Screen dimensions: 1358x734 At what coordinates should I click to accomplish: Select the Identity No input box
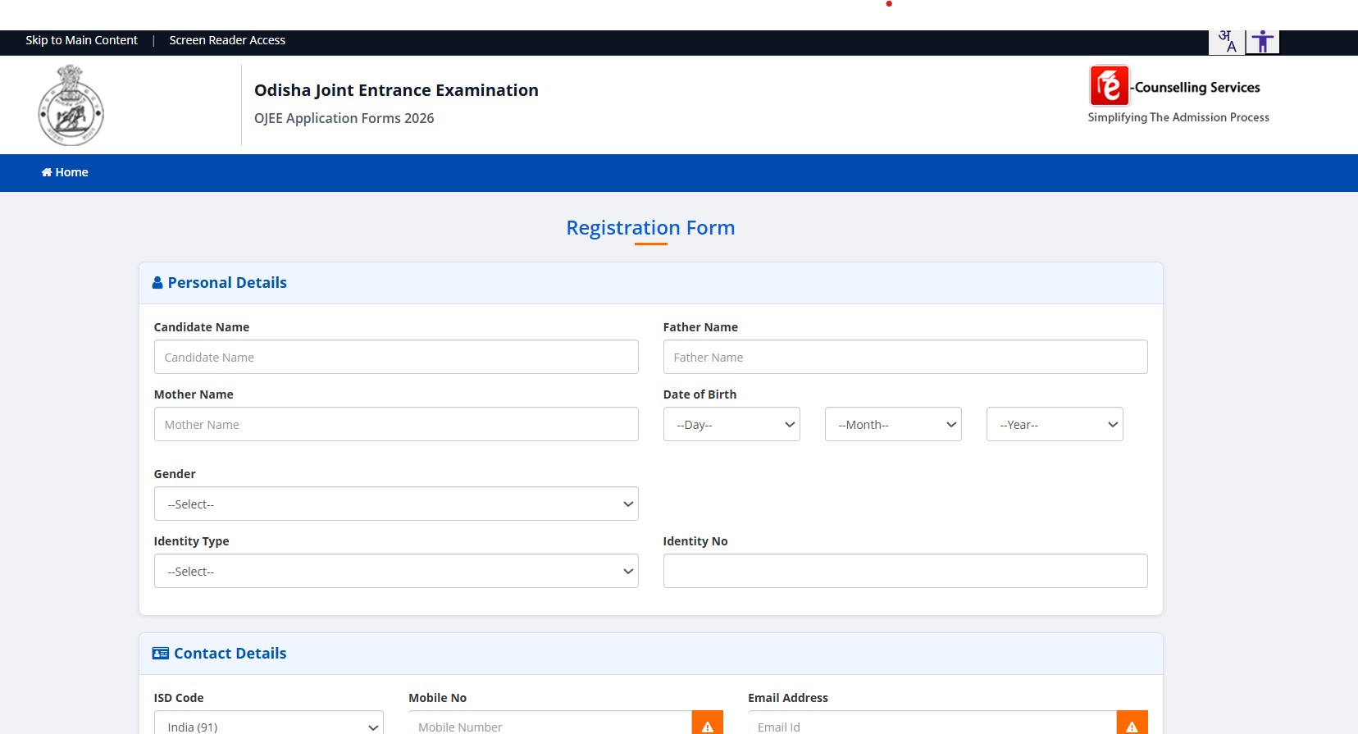pyautogui.click(x=905, y=572)
